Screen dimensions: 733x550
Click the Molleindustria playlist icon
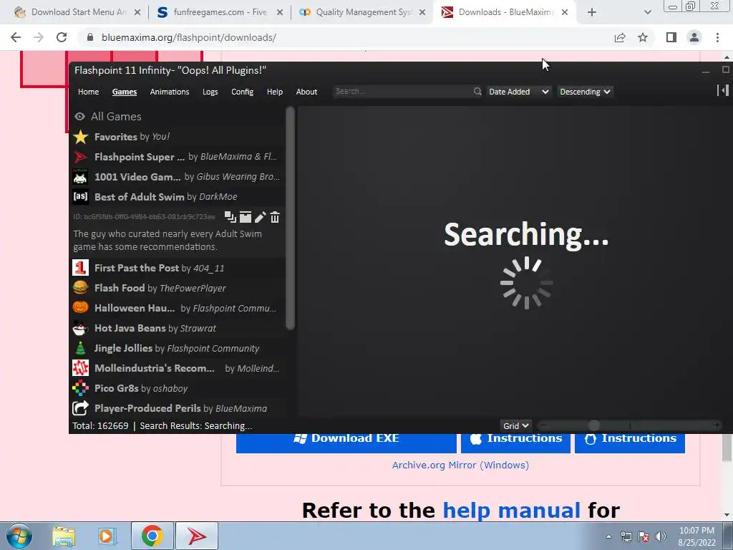pyautogui.click(x=80, y=368)
